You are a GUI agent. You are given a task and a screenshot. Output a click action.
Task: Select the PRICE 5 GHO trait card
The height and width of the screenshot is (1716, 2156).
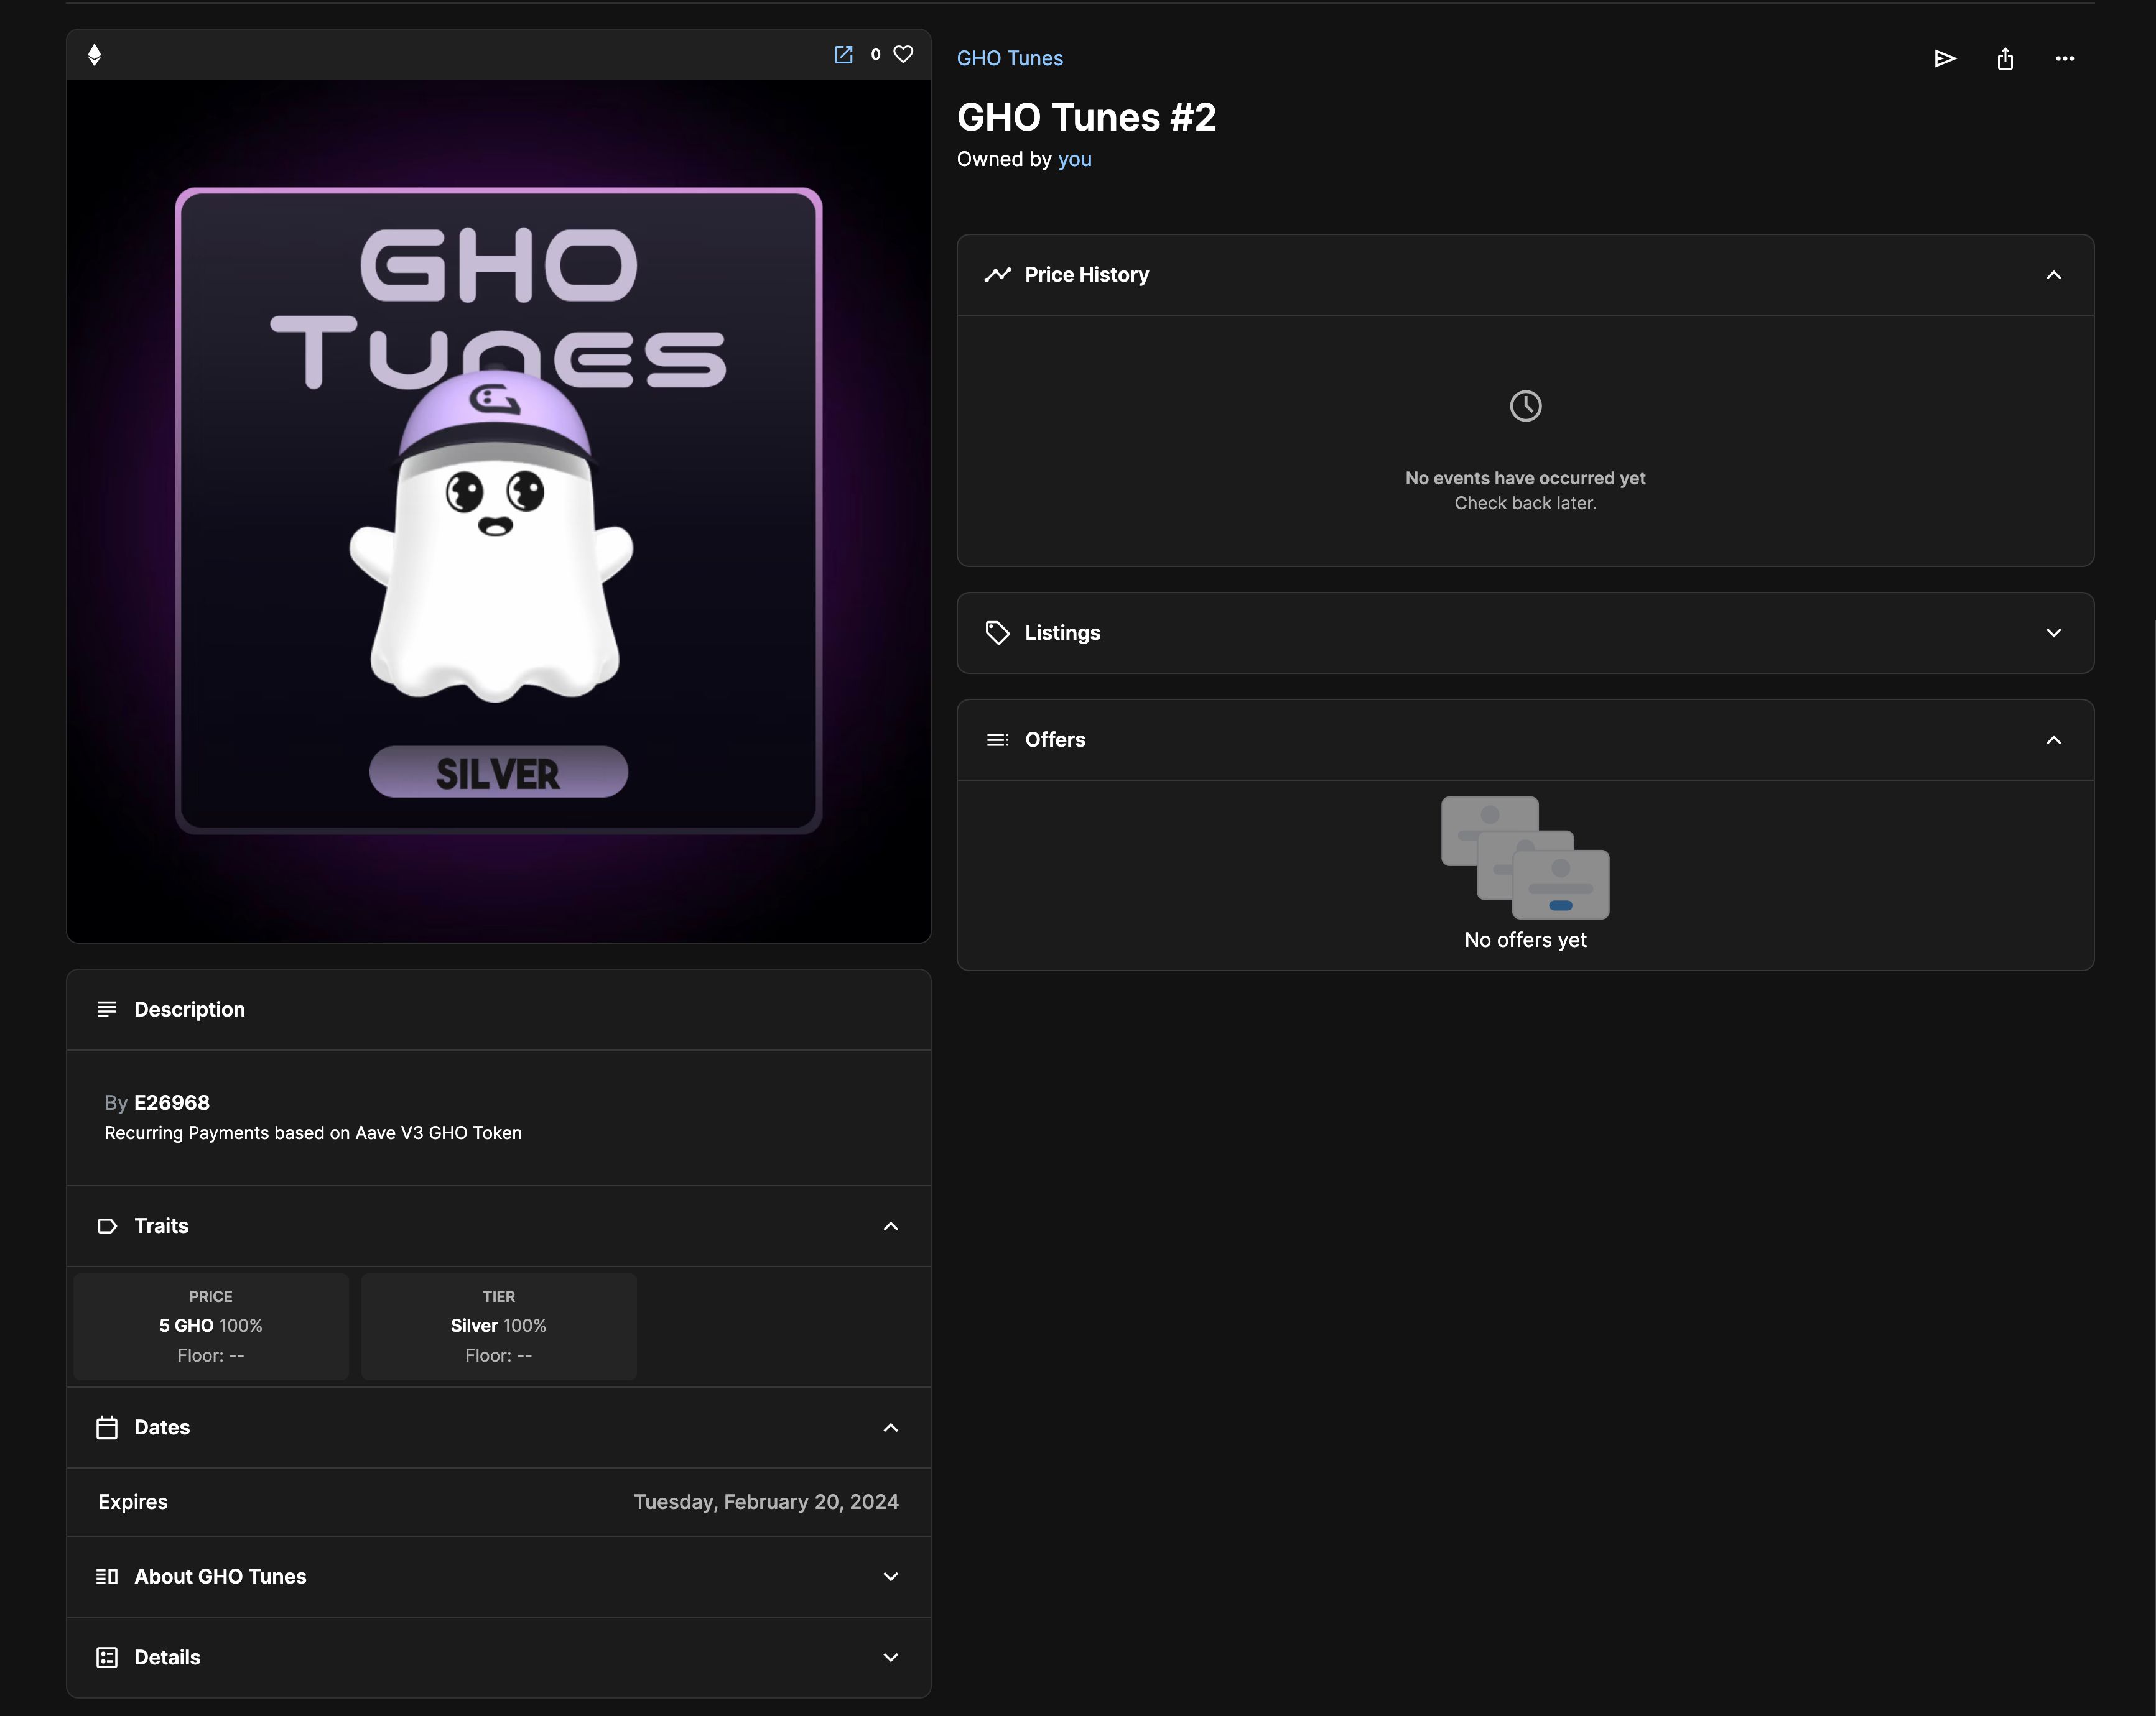click(x=211, y=1326)
